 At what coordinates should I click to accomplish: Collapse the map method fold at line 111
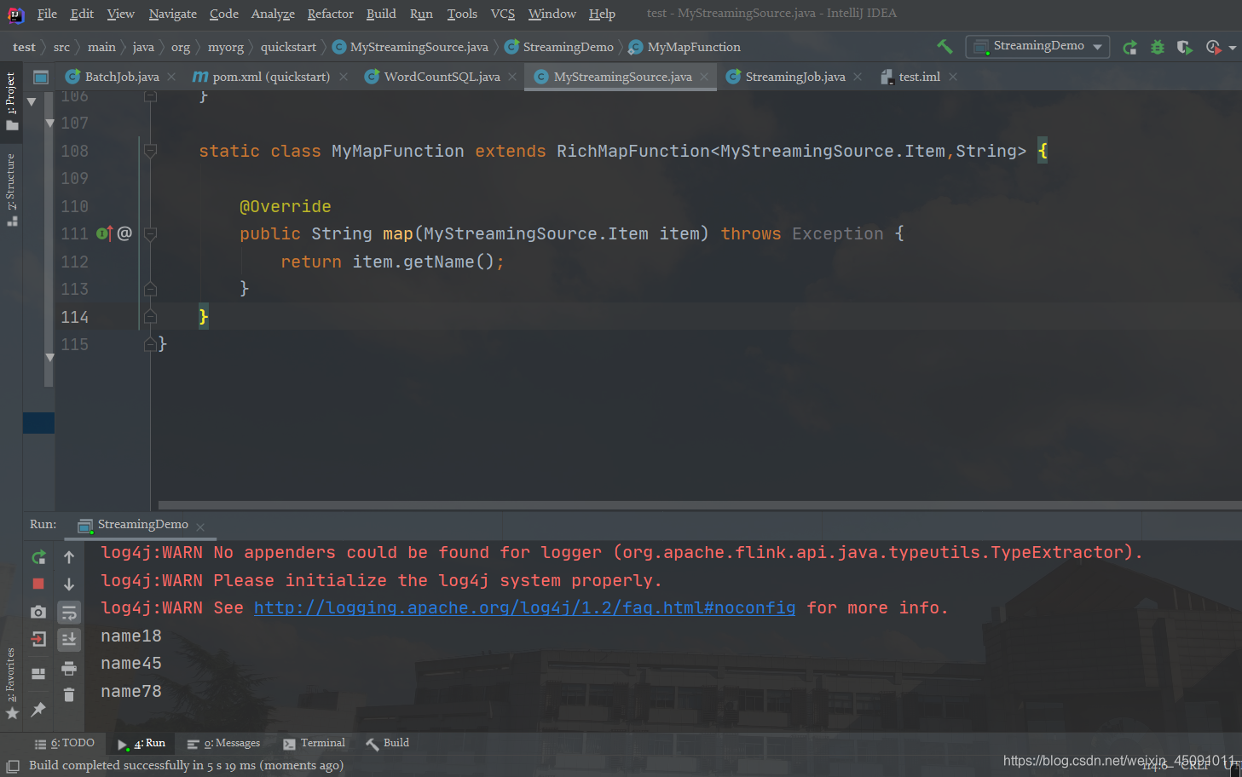[150, 233]
